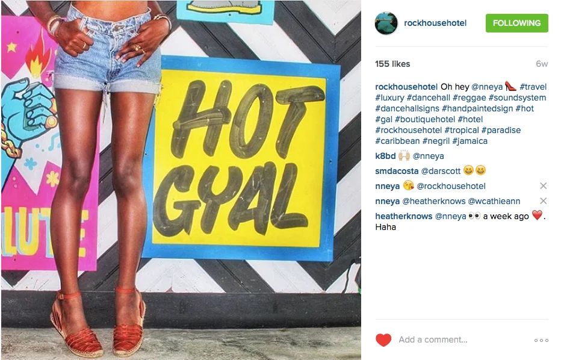Screen dimensions: 561x360
Task: Click the Add a comment field
Action: [462, 340]
